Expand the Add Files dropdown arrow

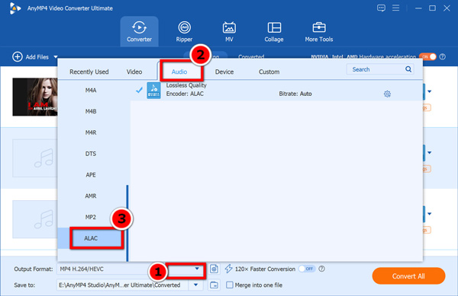(56, 57)
